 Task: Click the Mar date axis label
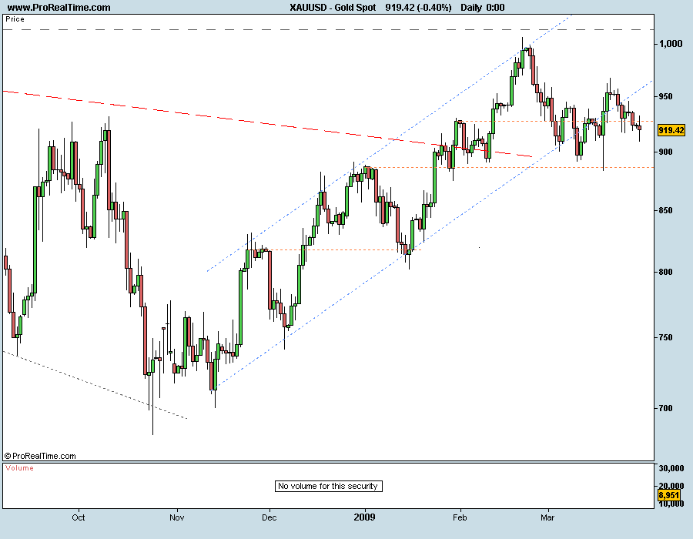pyautogui.click(x=547, y=517)
